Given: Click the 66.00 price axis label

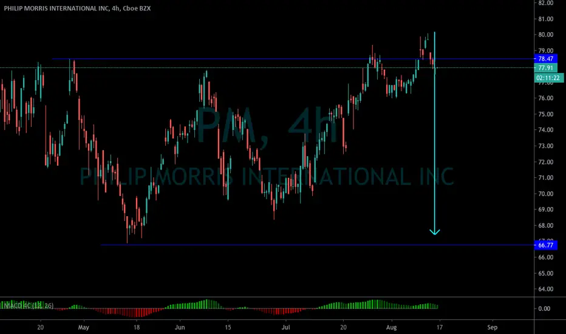Looking at the screenshot, I should pyautogui.click(x=545, y=257).
